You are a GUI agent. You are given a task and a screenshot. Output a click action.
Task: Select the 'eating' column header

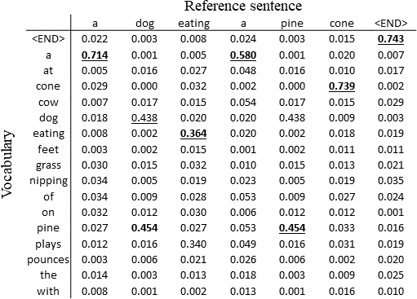(194, 24)
